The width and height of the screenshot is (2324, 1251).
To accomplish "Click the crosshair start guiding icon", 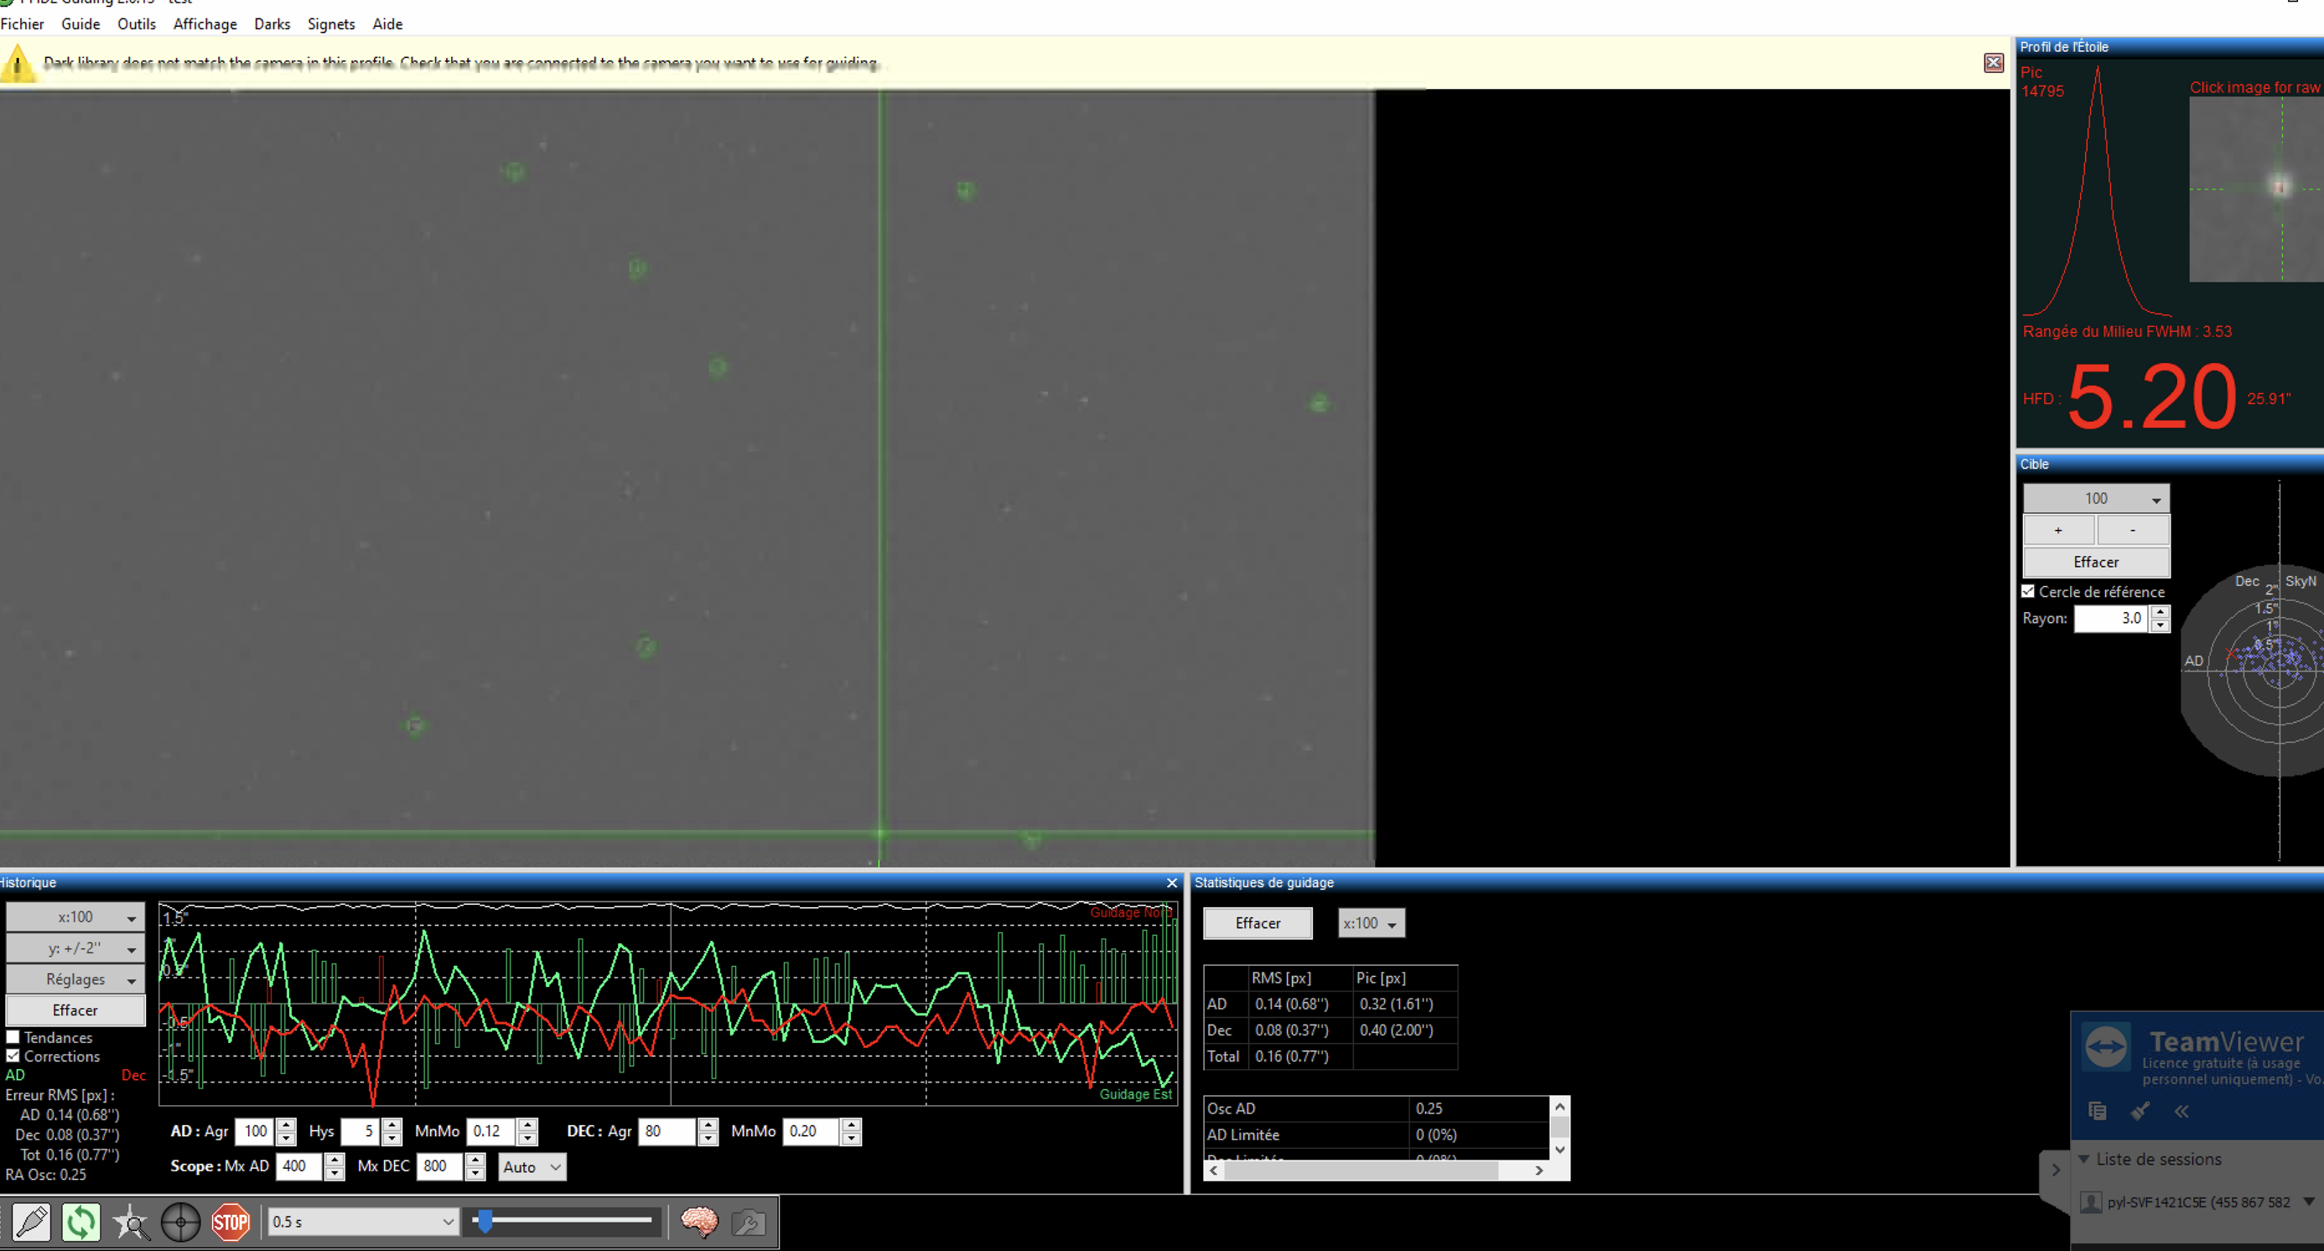I will (180, 1222).
